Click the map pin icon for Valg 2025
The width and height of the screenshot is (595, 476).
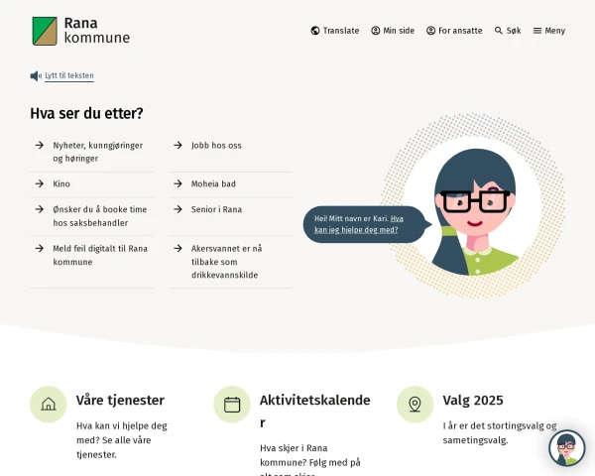[415, 405]
